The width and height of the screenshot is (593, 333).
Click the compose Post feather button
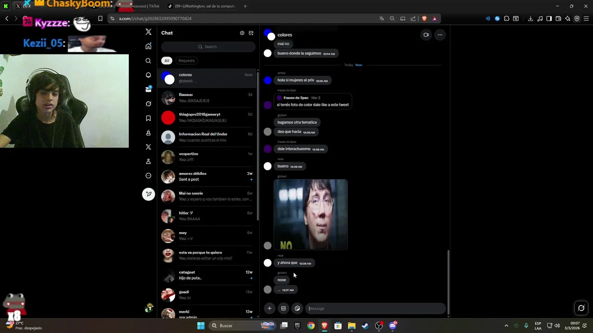pyautogui.click(x=148, y=194)
